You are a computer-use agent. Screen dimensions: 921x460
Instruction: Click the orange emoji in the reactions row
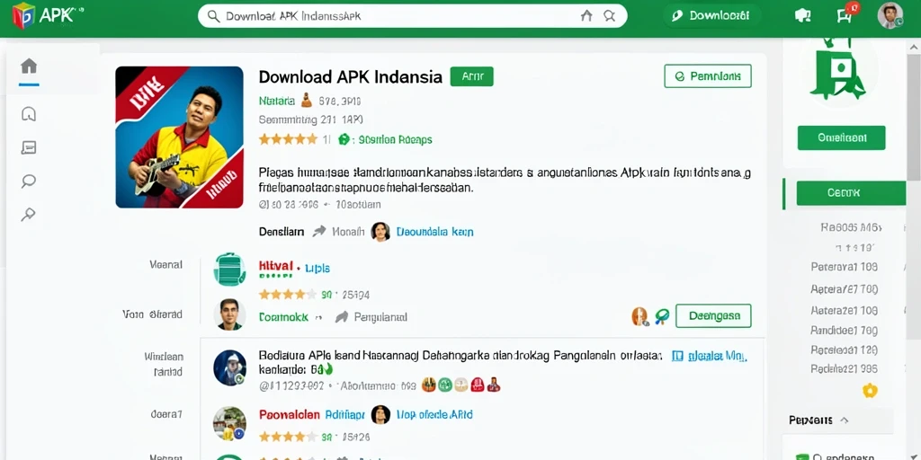429,385
